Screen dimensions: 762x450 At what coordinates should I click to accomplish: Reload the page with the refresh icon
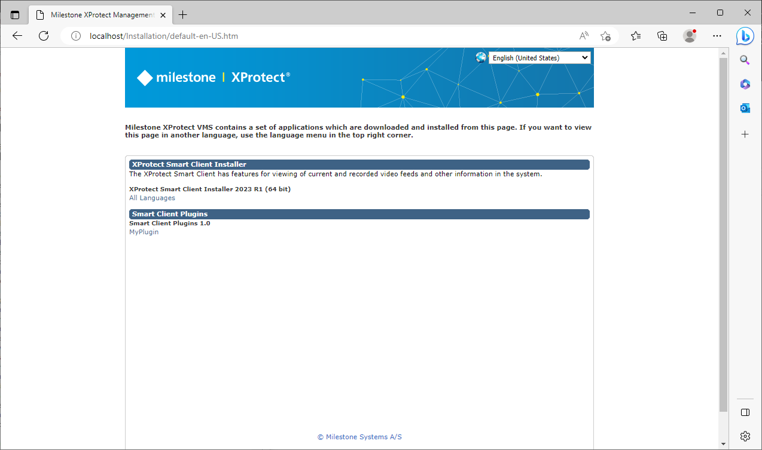click(44, 36)
